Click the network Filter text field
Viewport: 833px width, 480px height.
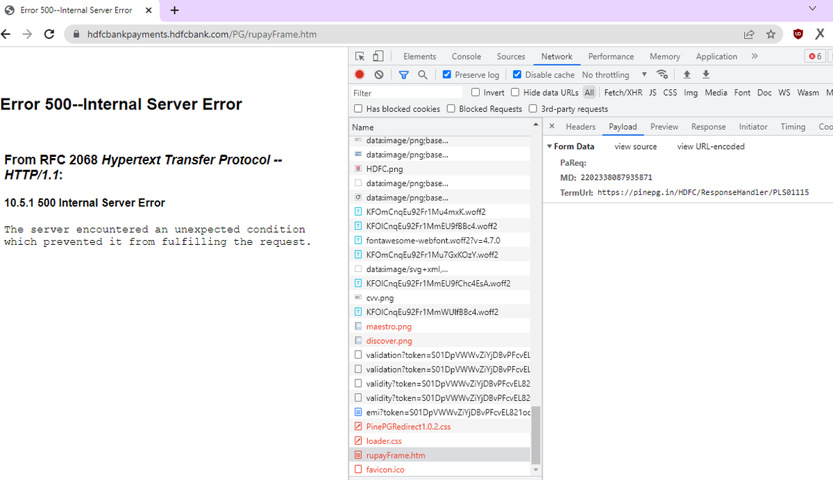[x=407, y=93]
